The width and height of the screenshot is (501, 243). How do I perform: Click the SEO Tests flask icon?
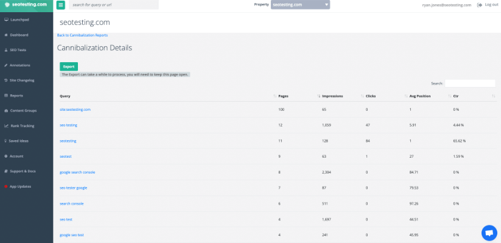pyautogui.click(x=6, y=50)
